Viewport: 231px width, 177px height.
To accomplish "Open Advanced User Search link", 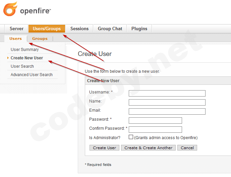I will click(32, 75).
